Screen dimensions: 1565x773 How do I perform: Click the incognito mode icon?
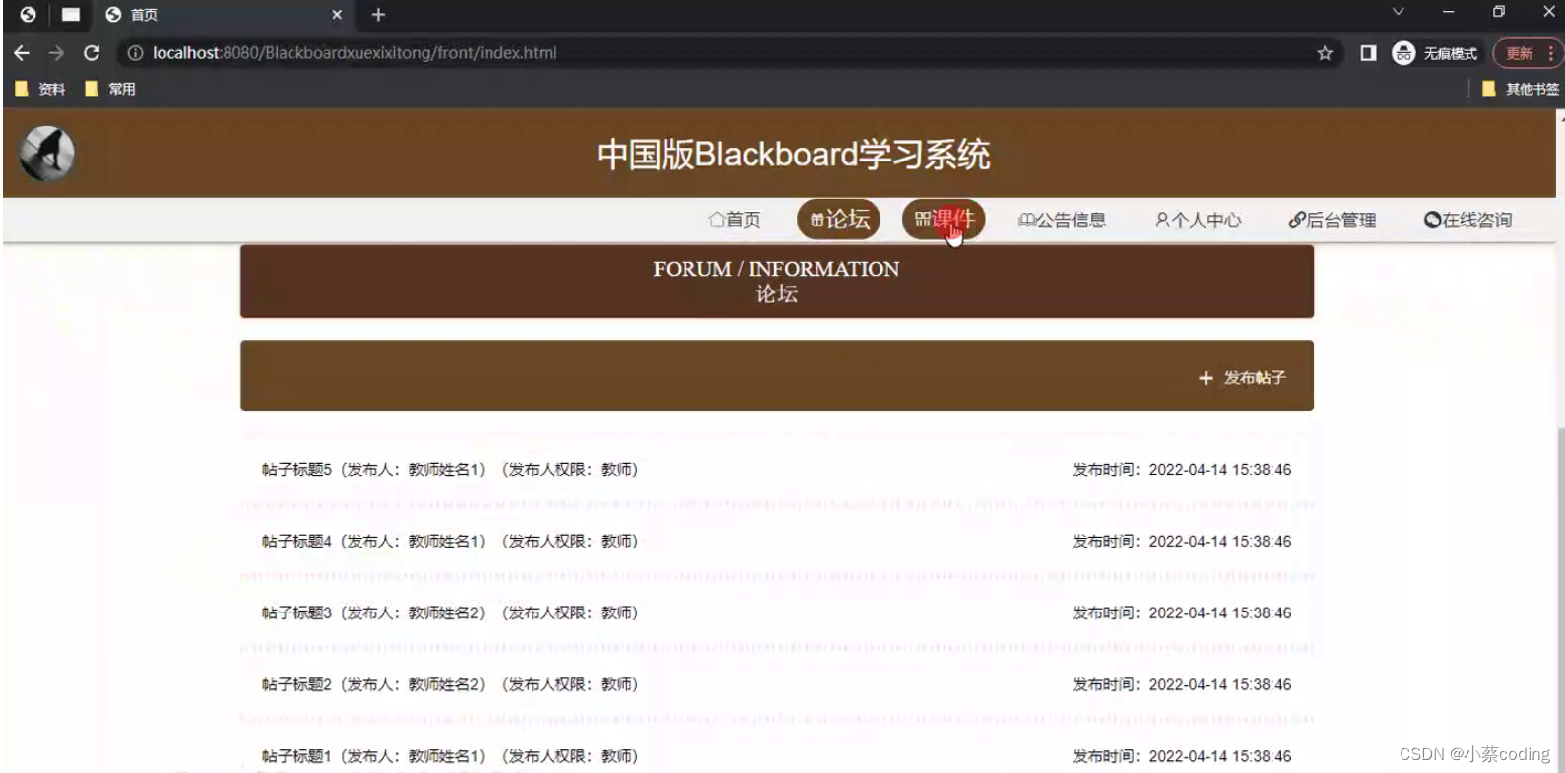(x=1403, y=53)
